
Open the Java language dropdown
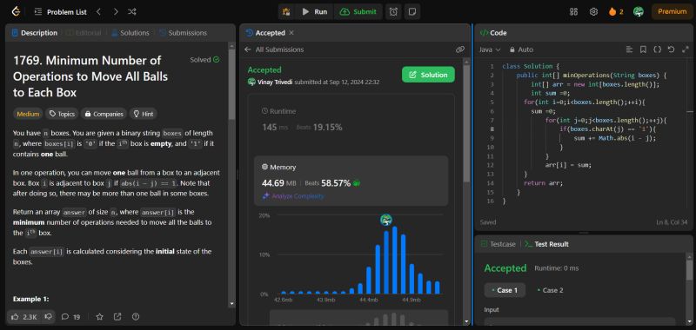tap(490, 49)
